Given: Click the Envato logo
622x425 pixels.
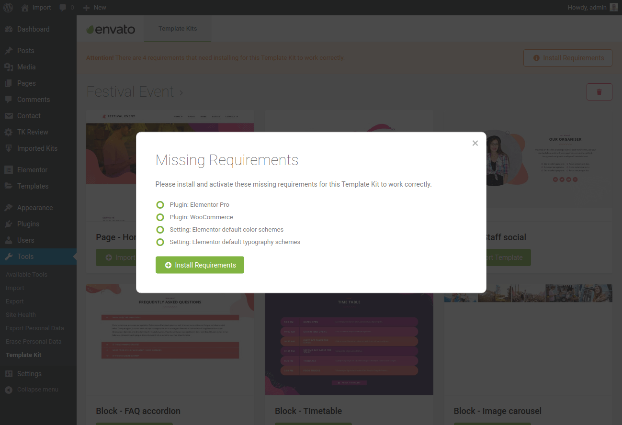Looking at the screenshot, I should click(x=111, y=29).
